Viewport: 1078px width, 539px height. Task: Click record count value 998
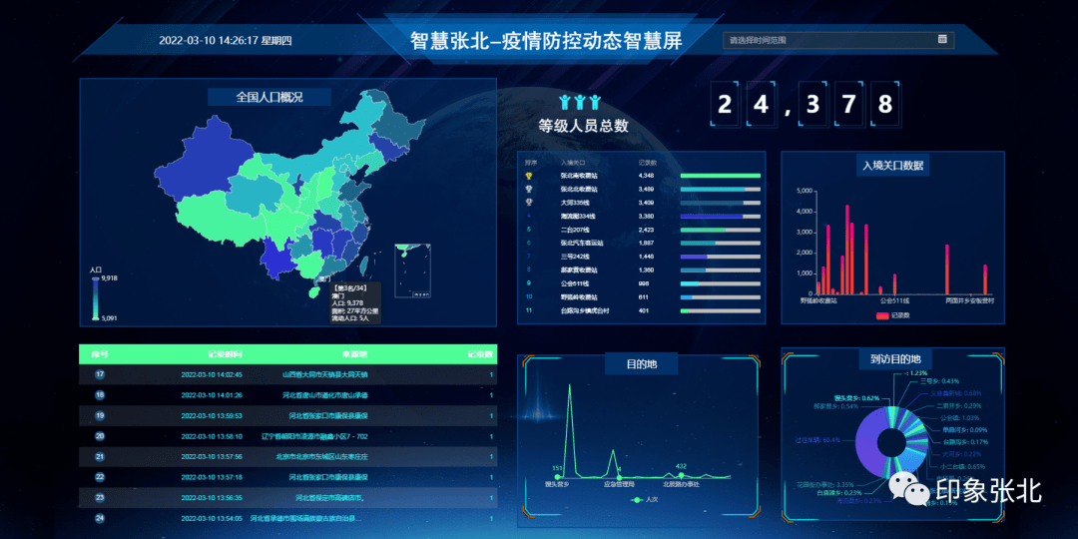point(644,283)
